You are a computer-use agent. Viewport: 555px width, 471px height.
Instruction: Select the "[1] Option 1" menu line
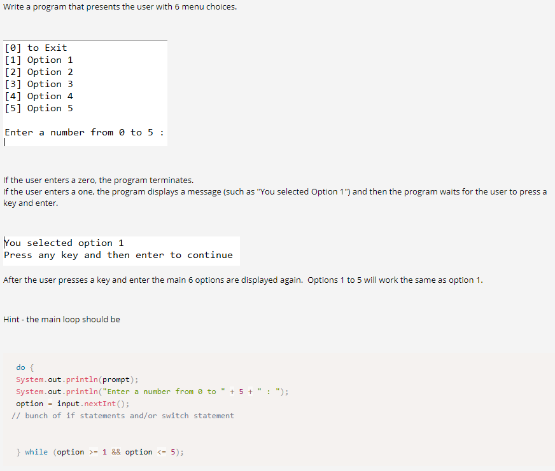coord(38,59)
